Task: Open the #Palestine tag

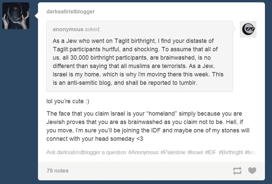Action: (173, 152)
